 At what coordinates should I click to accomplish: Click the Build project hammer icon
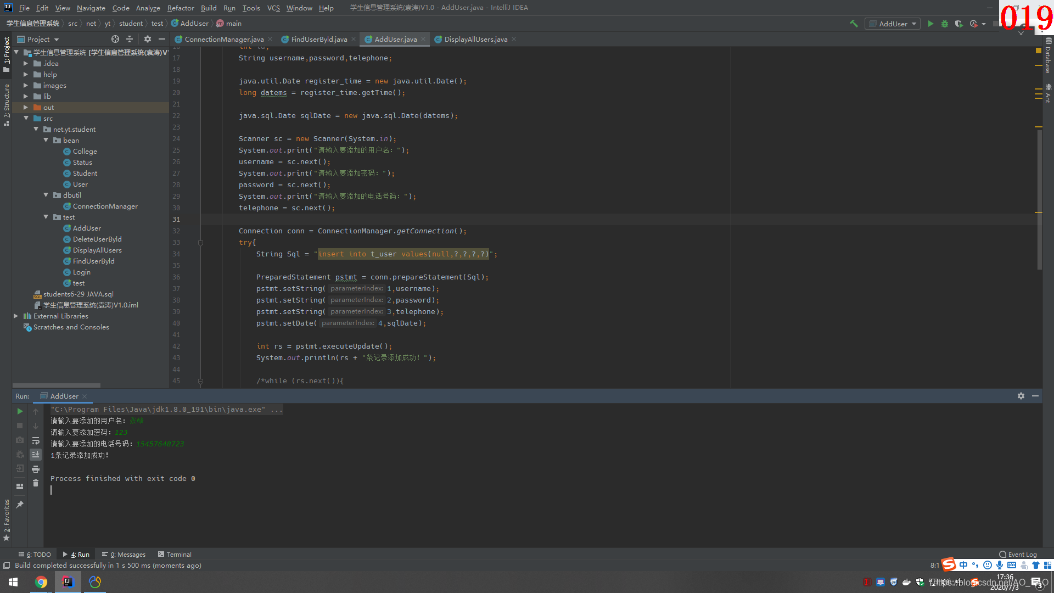coord(854,24)
